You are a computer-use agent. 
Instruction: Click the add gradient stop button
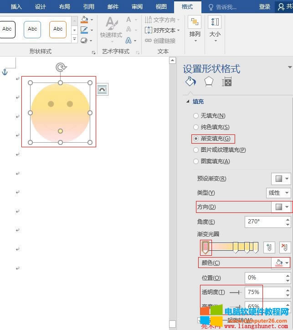(x=269, y=247)
